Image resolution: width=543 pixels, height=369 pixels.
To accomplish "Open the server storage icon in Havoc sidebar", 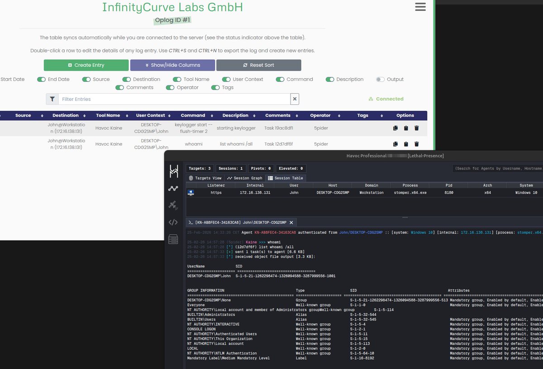I will 173,239.
